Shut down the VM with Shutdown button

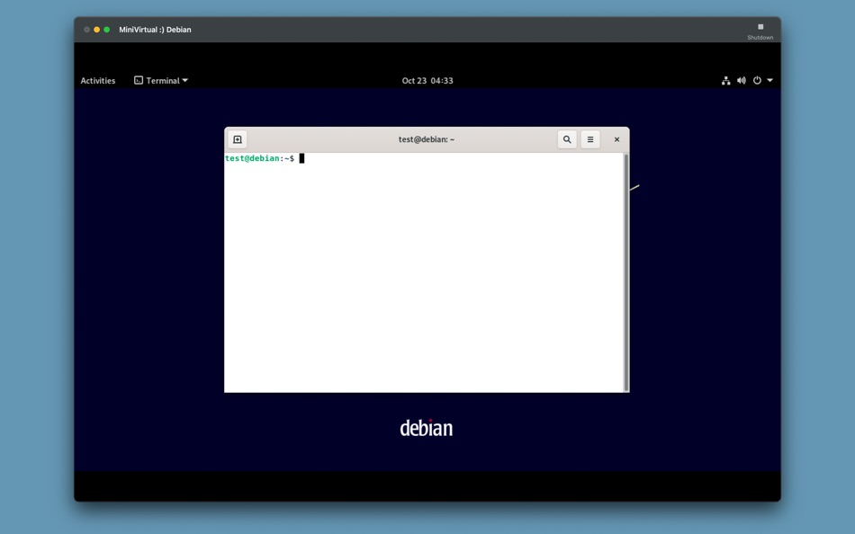click(x=760, y=31)
